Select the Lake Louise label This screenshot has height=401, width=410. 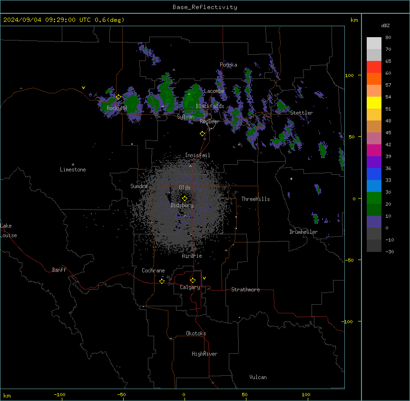click(8, 231)
